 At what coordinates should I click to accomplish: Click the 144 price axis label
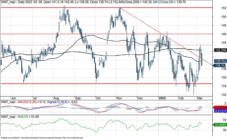pos(224,43)
